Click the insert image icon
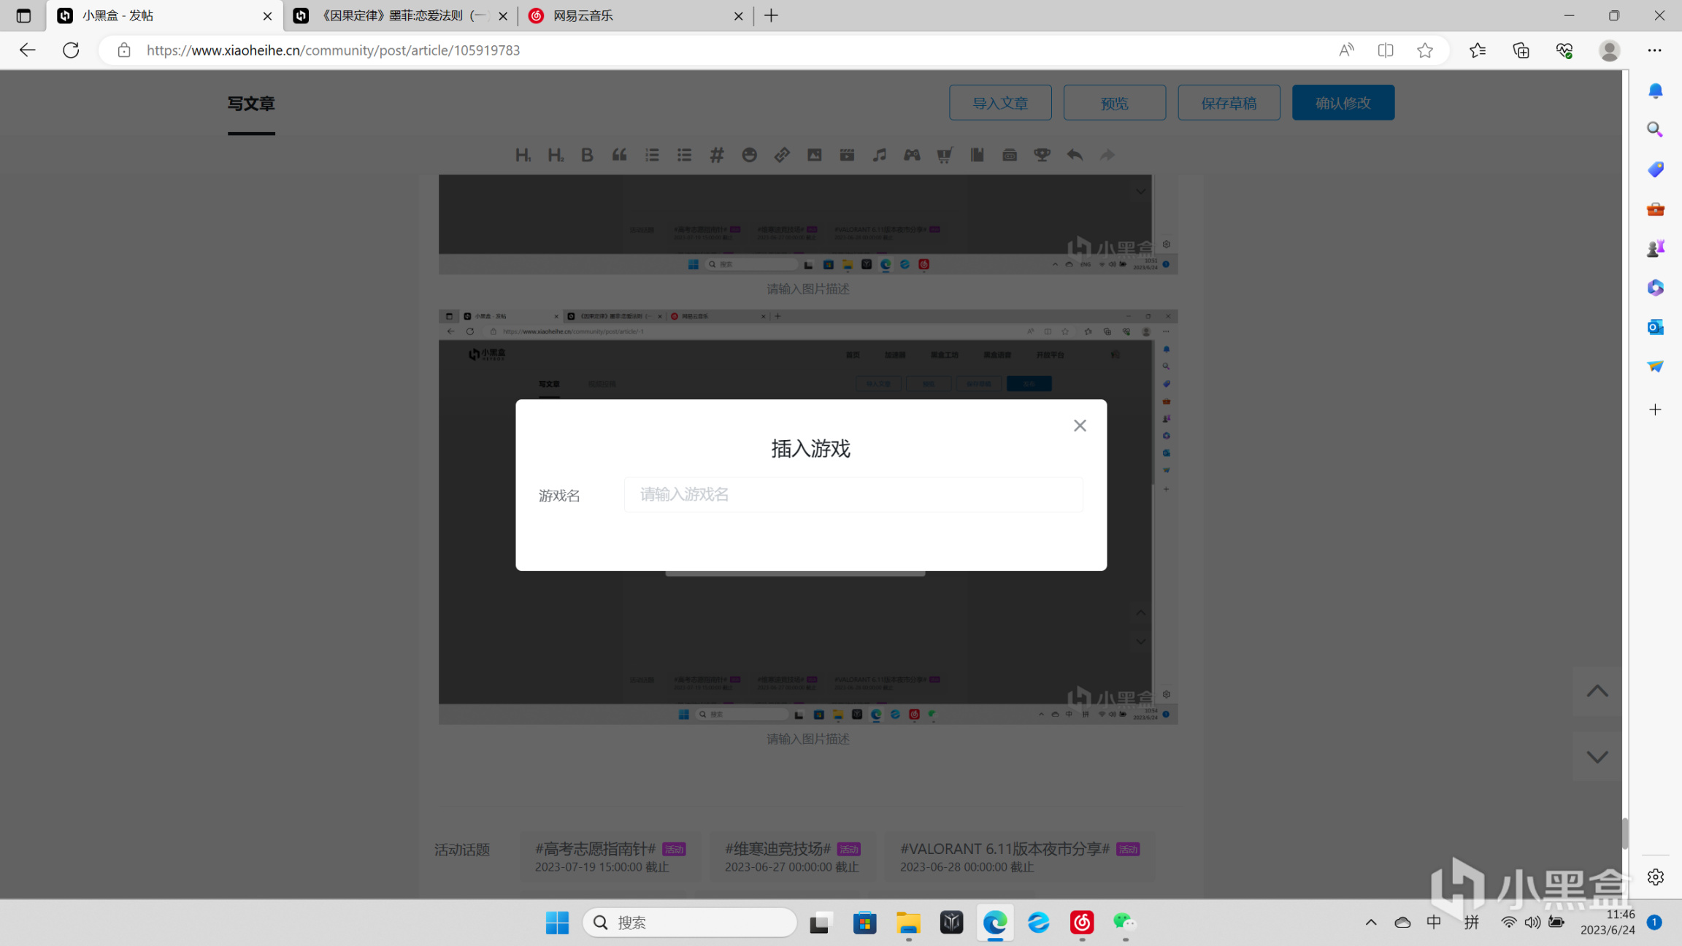 [814, 155]
